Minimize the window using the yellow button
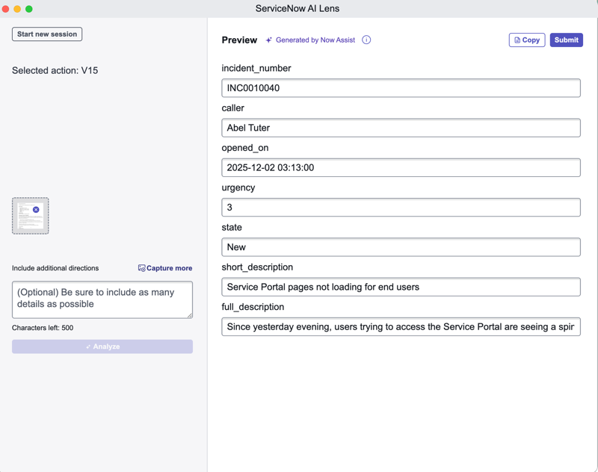This screenshot has height=472, width=598. (x=17, y=9)
